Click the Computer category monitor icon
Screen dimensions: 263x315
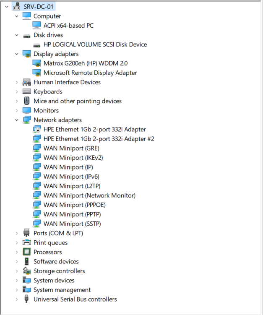(26, 16)
